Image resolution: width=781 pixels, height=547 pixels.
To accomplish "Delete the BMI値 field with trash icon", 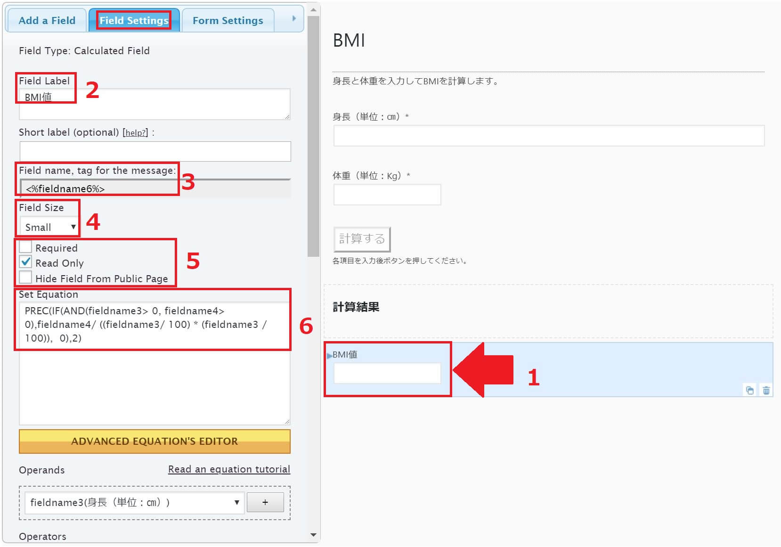I will click(x=766, y=390).
